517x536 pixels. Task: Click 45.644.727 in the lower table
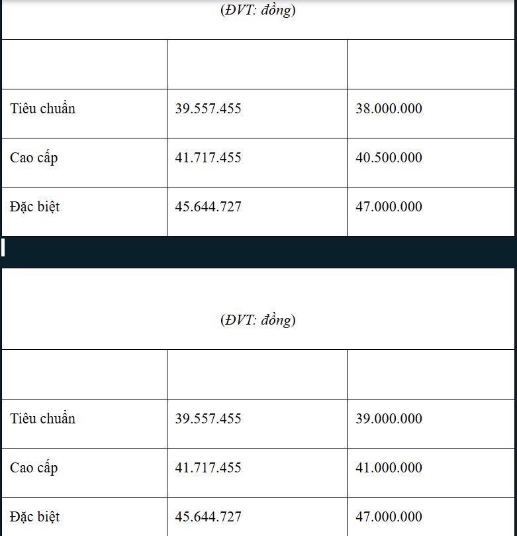click(208, 517)
